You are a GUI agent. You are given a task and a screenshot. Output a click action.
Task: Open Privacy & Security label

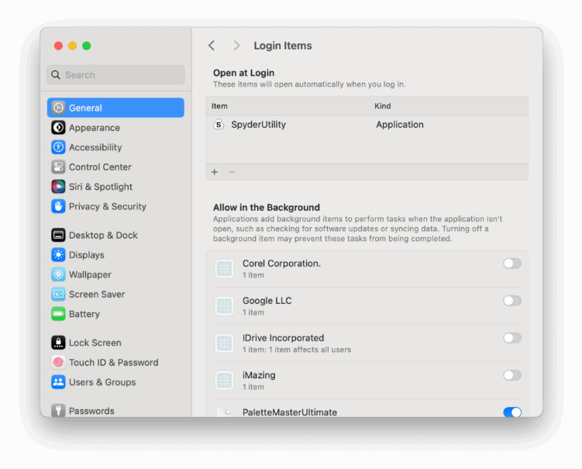point(108,206)
